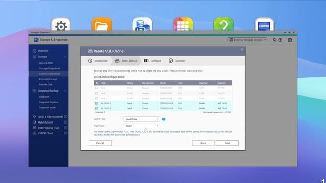Screen dimensions: 326x183
Task: Select Overview in the sidebar
Action: (43, 51)
